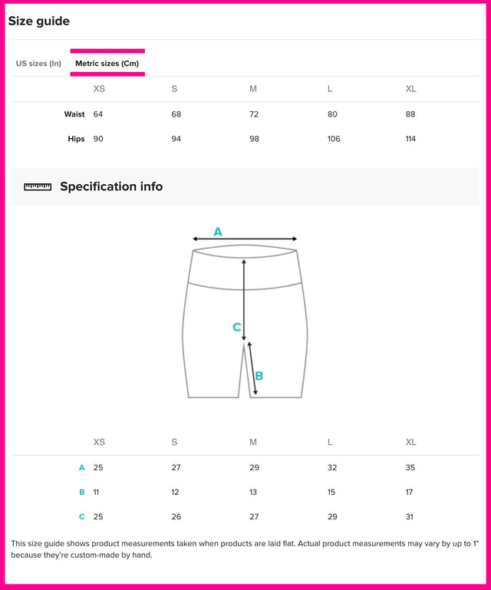Click the ruler icon beside Specification info
This screenshot has height=590, width=491.
coord(38,186)
